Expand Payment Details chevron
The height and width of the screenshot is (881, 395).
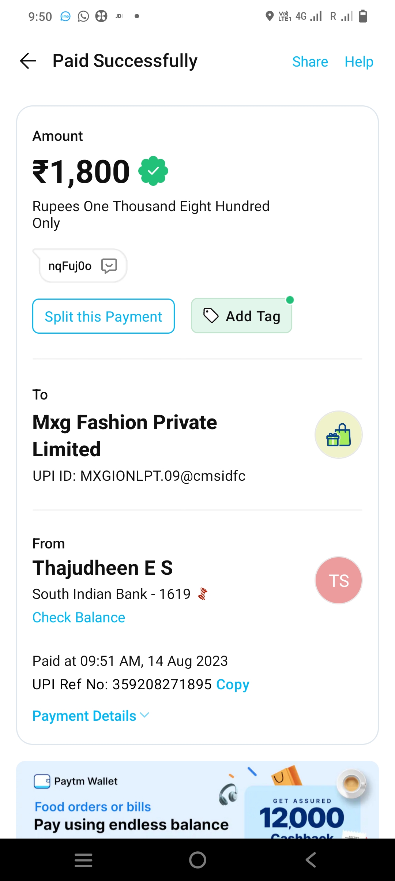click(145, 715)
